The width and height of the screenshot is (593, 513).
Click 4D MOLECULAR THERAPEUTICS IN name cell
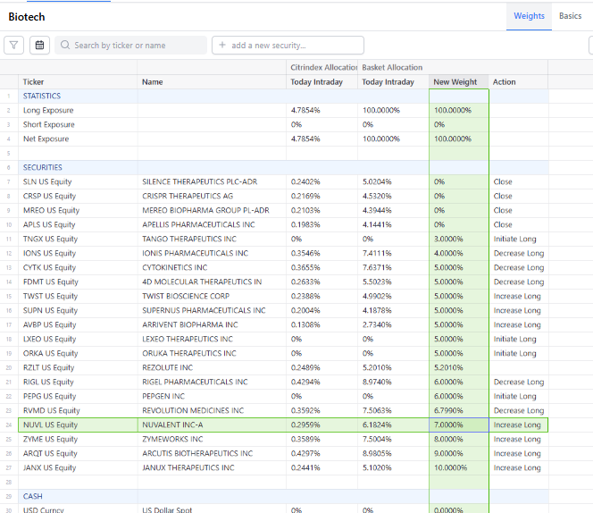[212, 282]
